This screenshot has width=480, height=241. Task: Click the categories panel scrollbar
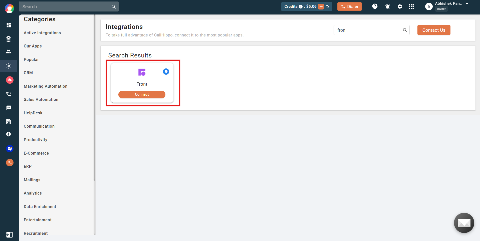pyautogui.click(x=94, y=97)
